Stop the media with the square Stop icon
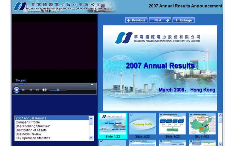Viewport: 235px width, 146px height. [x=23, y=90]
